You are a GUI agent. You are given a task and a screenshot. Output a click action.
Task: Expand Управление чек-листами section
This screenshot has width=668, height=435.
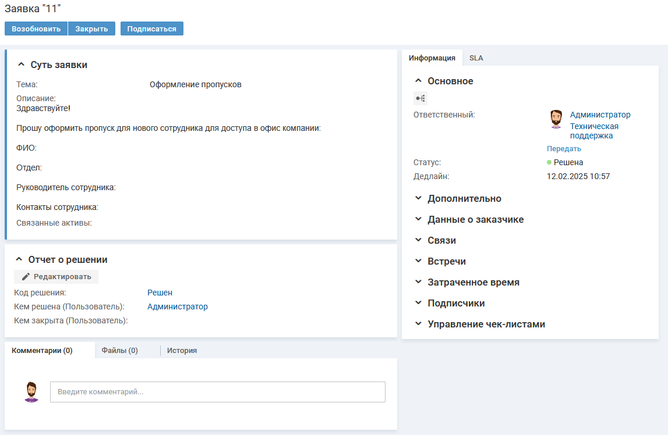[418, 325]
